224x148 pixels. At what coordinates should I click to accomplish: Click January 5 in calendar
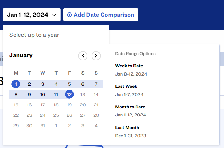[x=69, y=84]
